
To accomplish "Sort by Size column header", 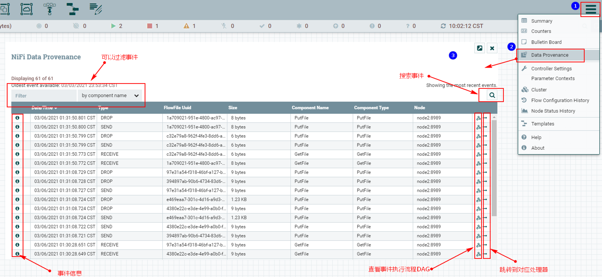I will 233,107.
